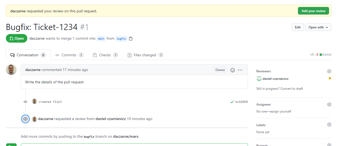Click the Add your review button

click(313, 11)
